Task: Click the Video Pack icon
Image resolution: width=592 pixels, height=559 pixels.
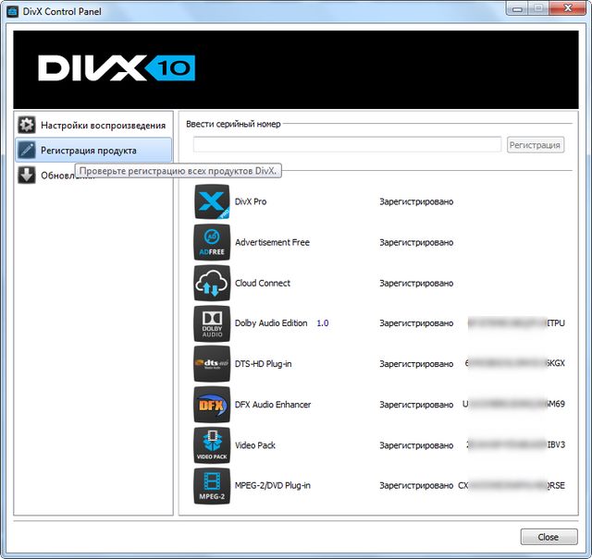Action: click(x=212, y=445)
